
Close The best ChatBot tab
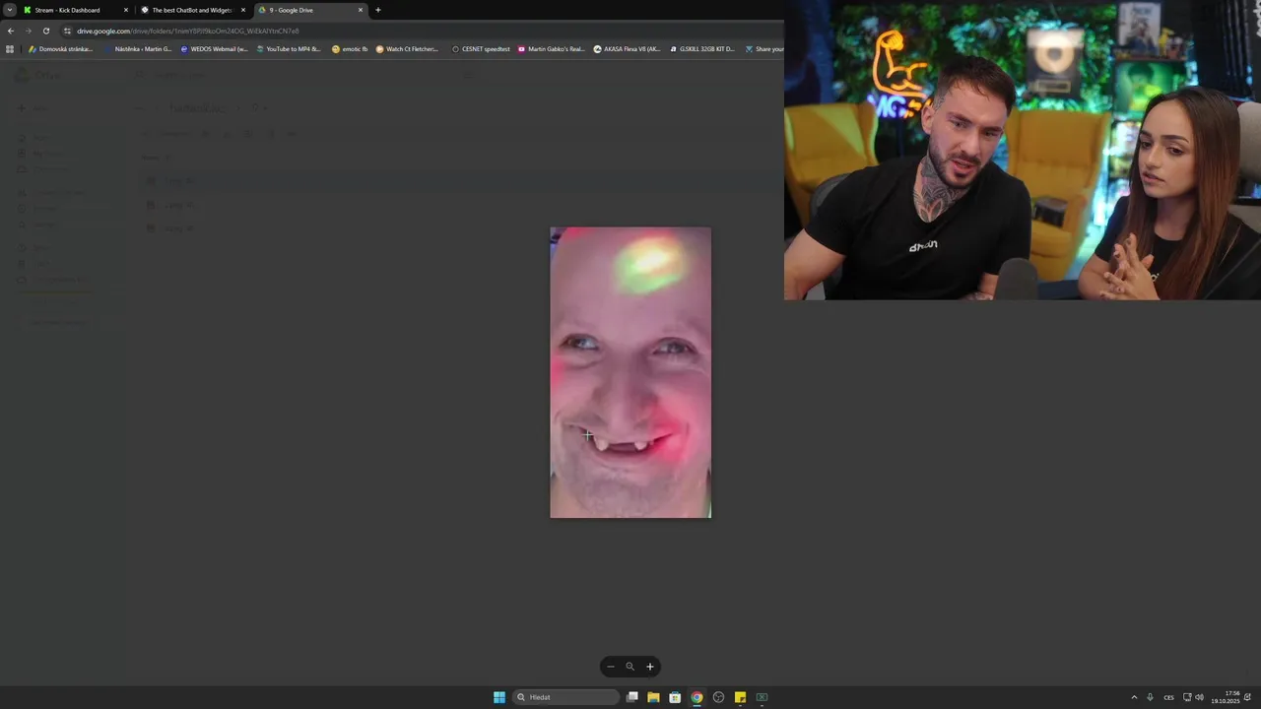(x=243, y=10)
